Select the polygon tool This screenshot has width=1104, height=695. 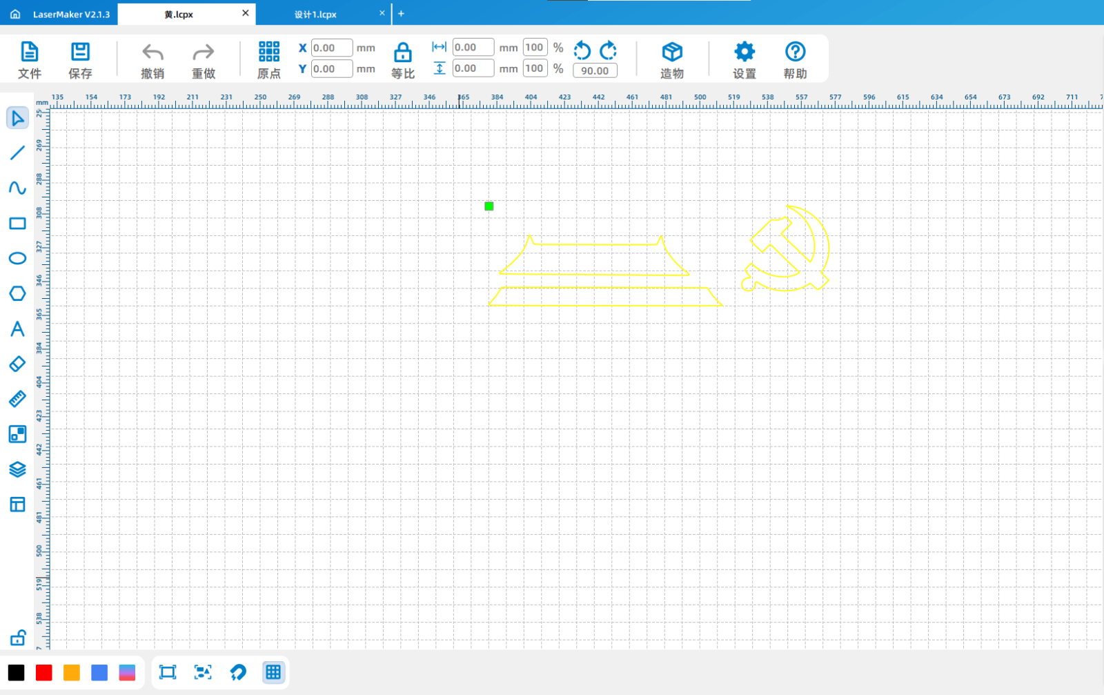[x=17, y=293]
